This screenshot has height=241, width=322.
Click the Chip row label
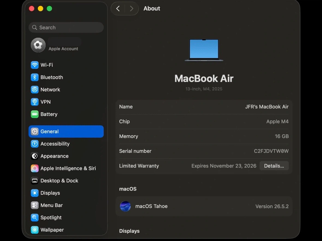point(125,121)
